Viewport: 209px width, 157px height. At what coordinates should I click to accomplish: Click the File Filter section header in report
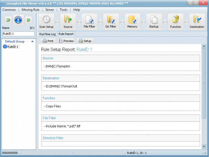pyautogui.click(x=121, y=118)
